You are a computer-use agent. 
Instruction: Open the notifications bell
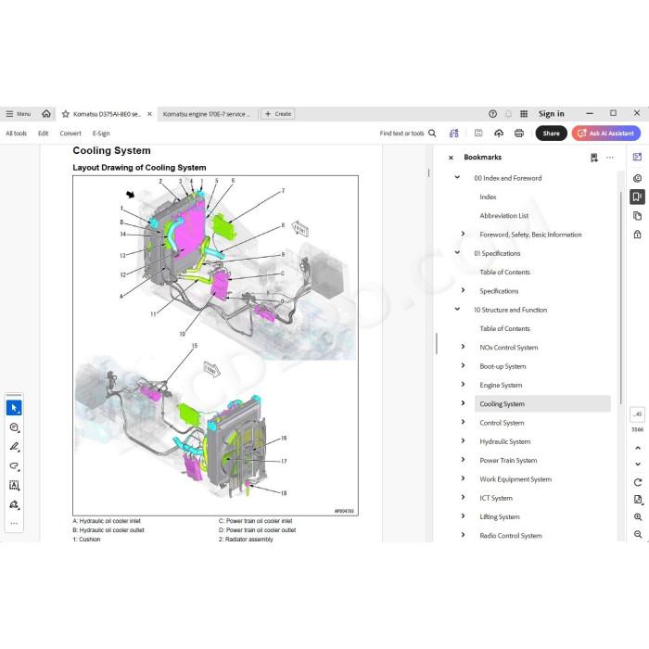pos(508,114)
